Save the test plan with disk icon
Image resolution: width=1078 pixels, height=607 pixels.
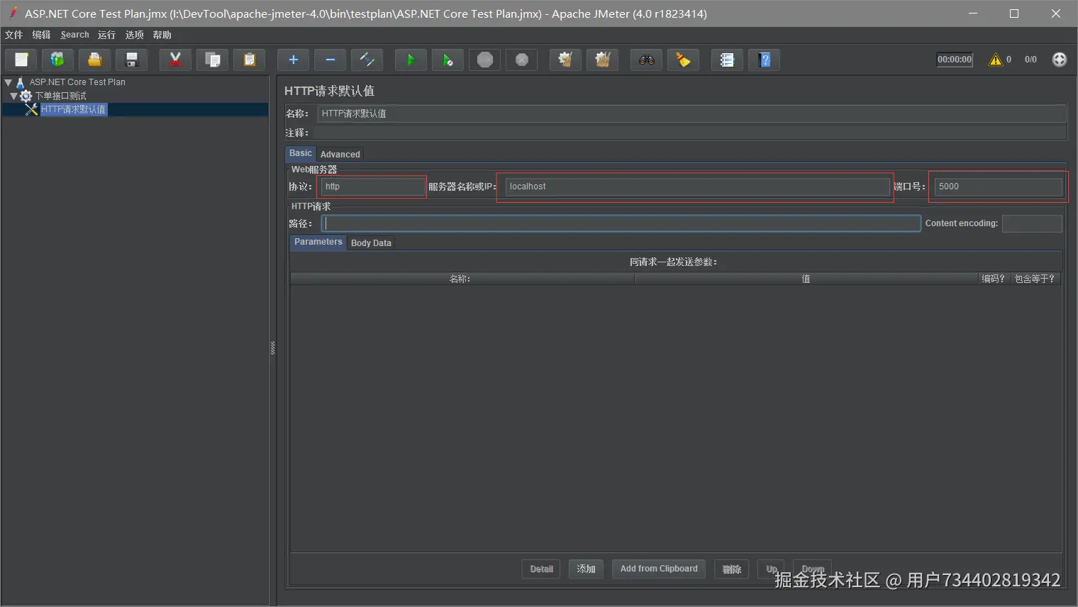pos(132,60)
